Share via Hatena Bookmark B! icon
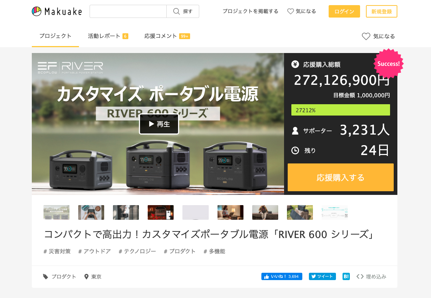The width and height of the screenshot is (431, 298). [346, 276]
